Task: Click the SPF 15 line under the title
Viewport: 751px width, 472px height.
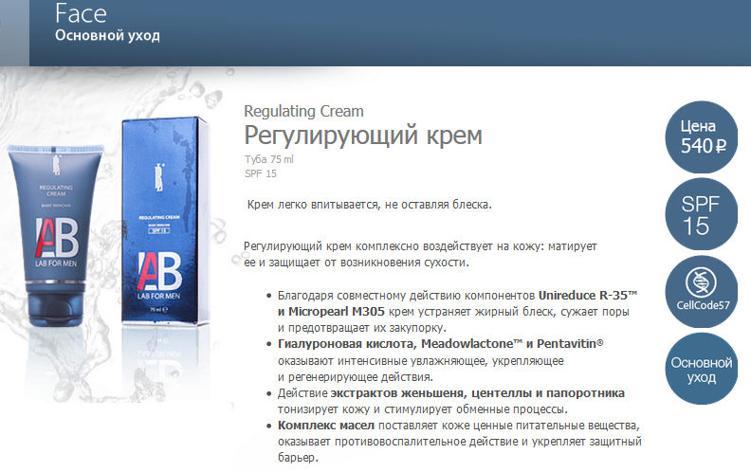Action: pyautogui.click(x=261, y=173)
